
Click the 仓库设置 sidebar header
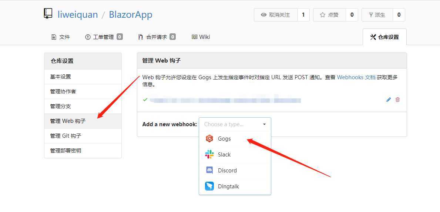pyautogui.click(x=83, y=61)
